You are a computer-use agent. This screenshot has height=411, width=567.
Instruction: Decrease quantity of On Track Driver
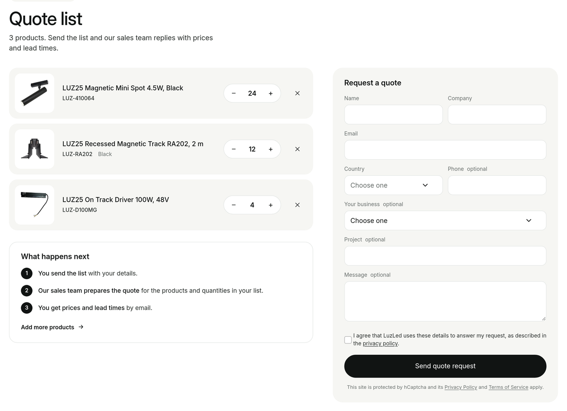(x=233, y=205)
